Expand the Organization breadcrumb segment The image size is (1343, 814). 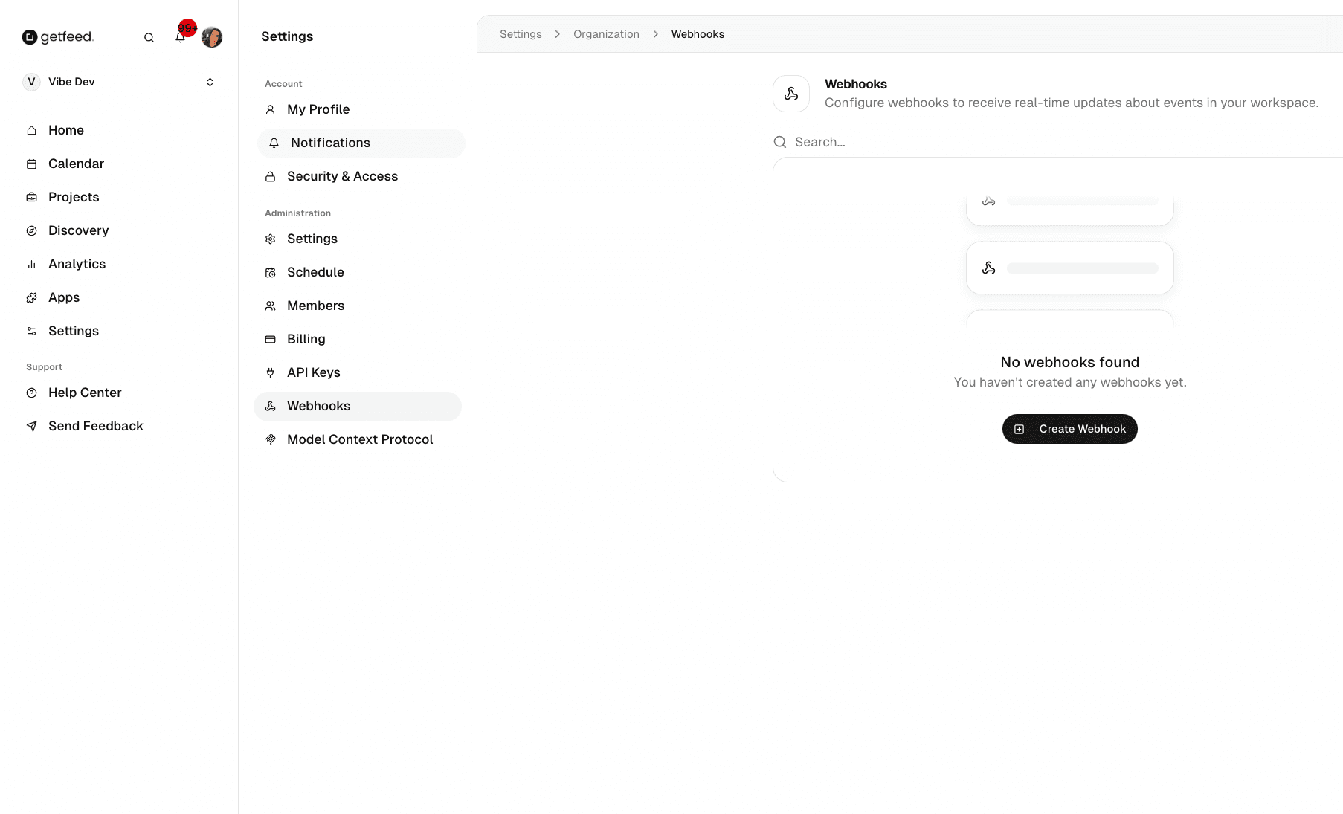point(605,34)
